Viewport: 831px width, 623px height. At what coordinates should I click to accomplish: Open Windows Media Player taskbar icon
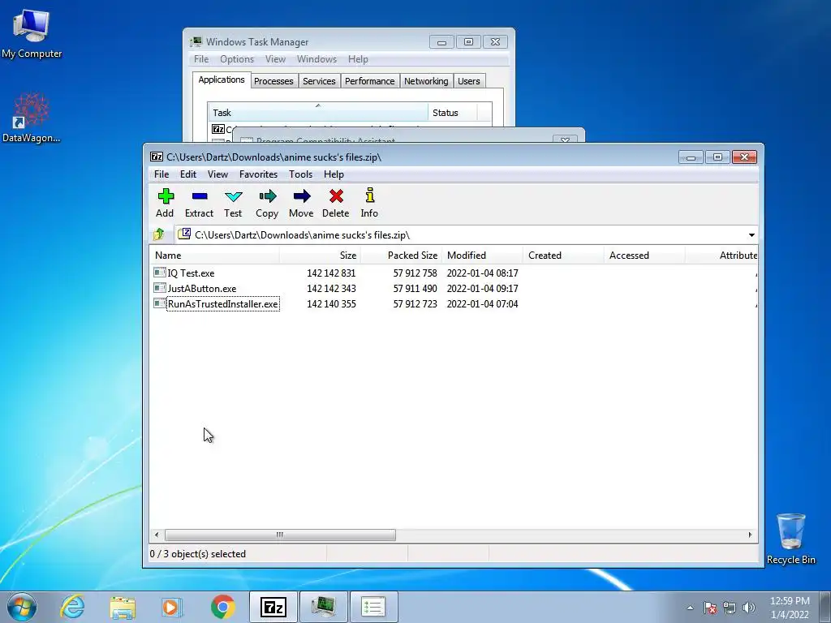(172, 607)
